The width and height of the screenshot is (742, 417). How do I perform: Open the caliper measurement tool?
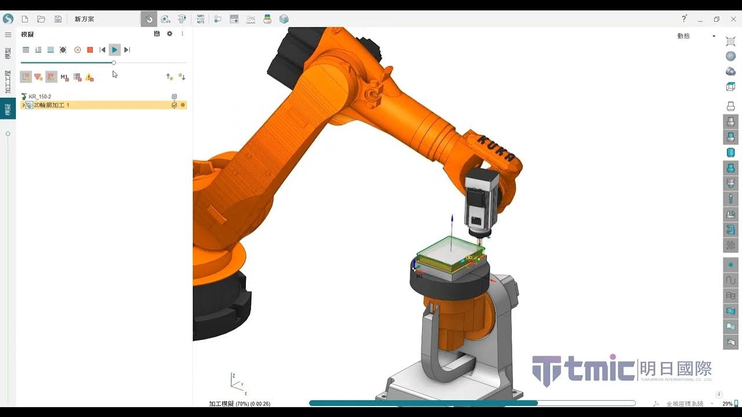pos(181,19)
